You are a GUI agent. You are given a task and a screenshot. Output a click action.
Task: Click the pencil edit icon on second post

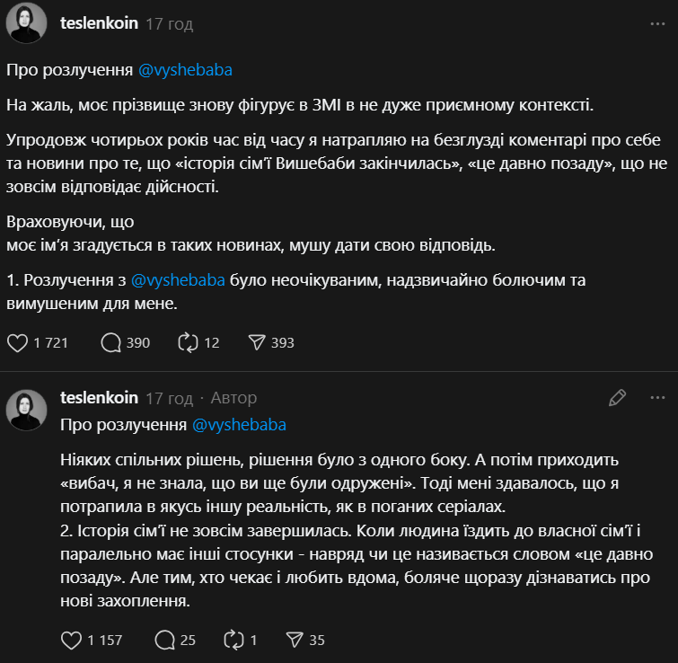[617, 397]
